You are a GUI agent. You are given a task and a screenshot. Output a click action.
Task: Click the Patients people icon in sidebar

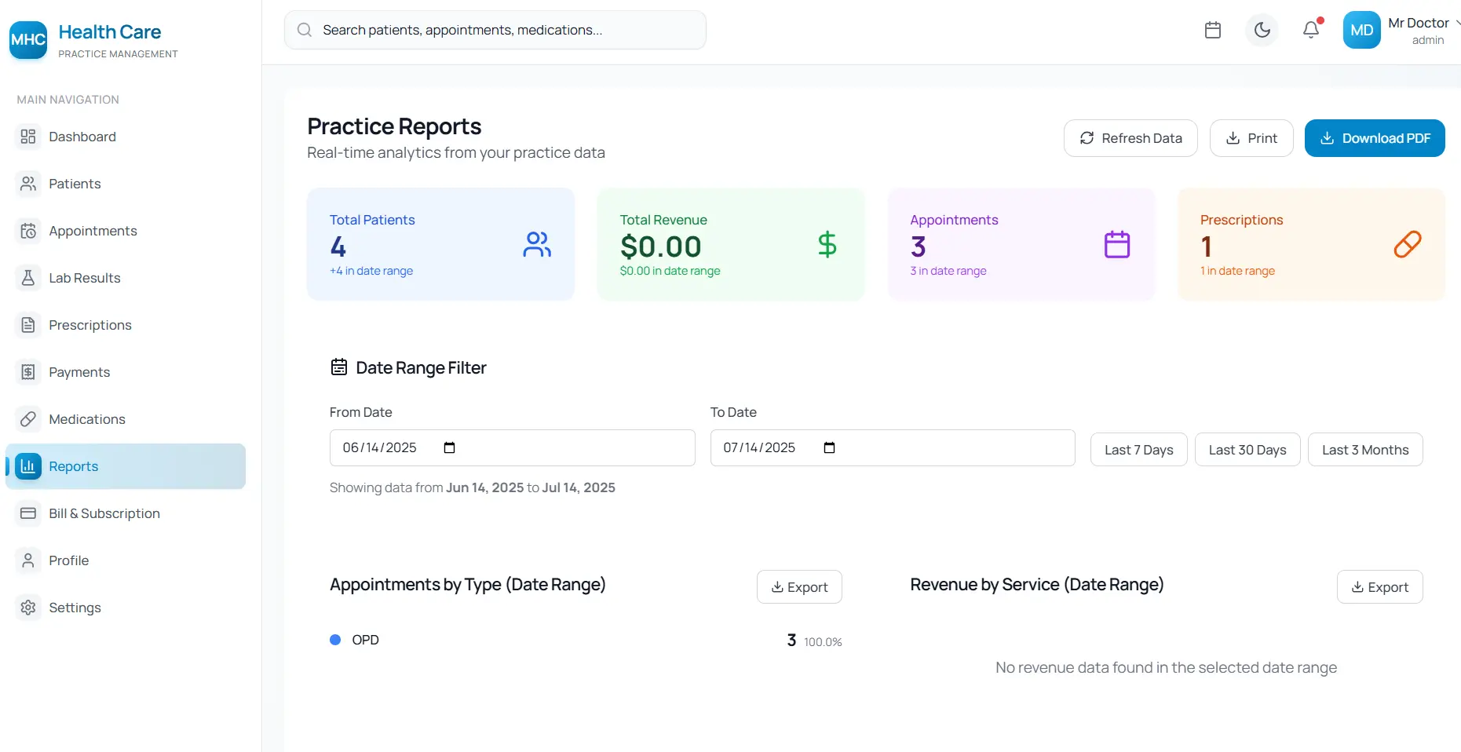tap(28, 184)
